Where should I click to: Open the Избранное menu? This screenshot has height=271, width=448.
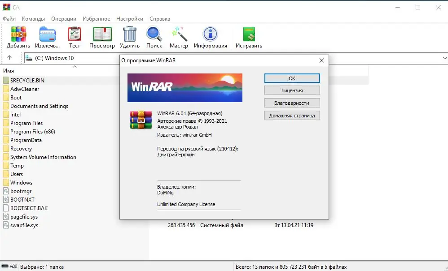pyautogui.click(x=96, y=19)
